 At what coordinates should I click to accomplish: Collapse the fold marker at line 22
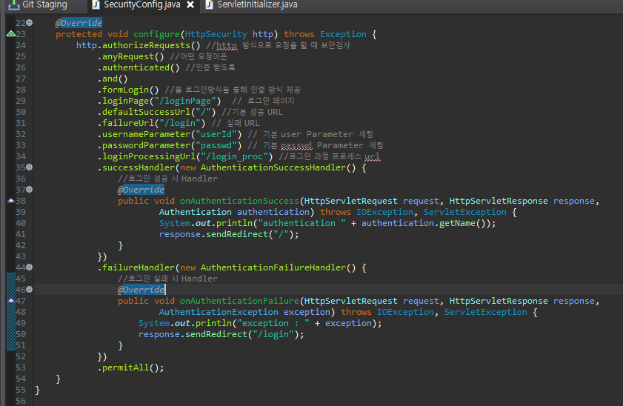(30, 23)
